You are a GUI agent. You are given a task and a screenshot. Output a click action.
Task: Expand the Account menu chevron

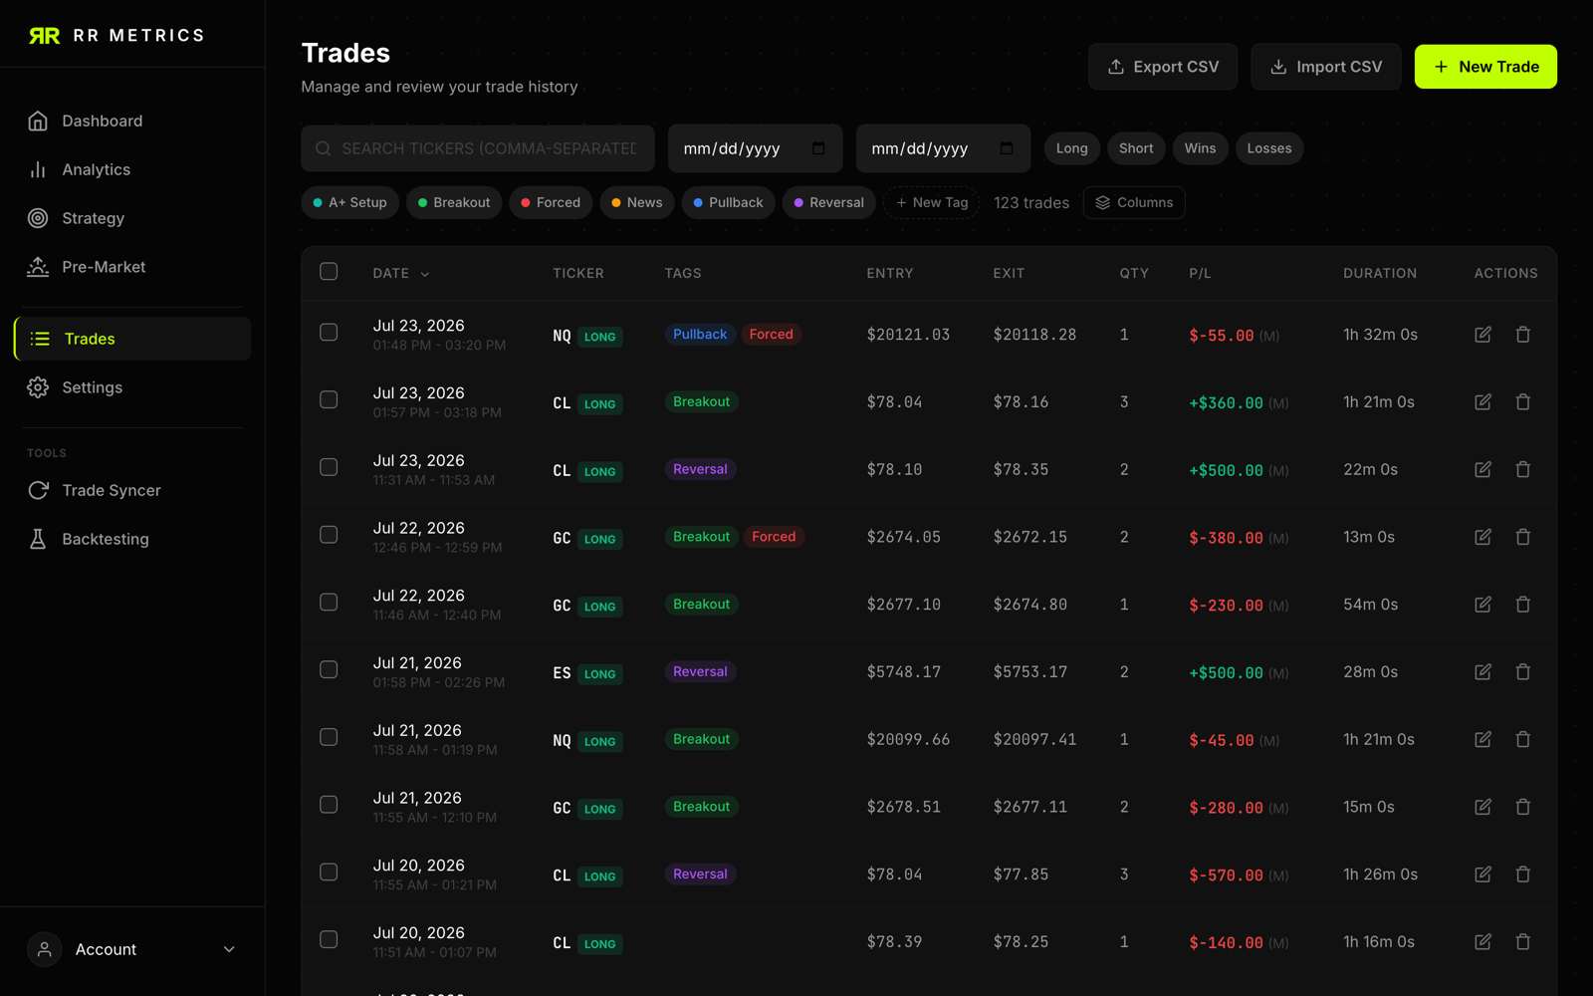[229, 949]
